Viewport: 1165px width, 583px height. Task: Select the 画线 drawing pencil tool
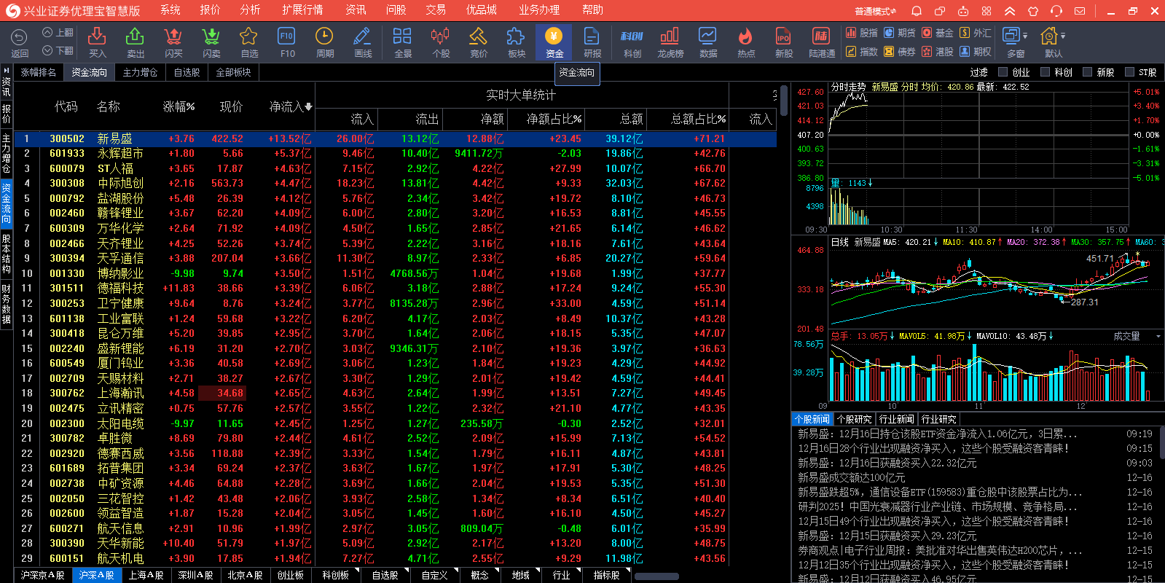pos(362,42)
